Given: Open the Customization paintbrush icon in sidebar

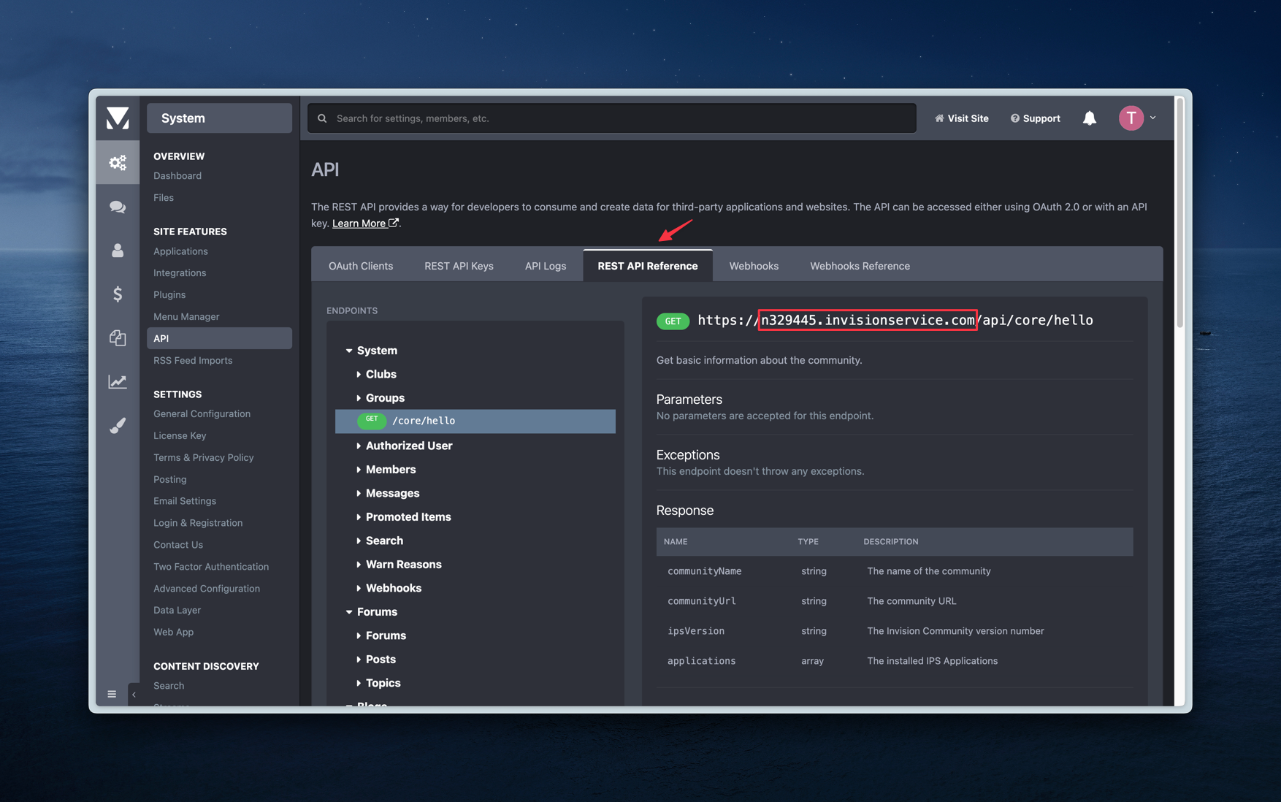Looking at the screenshot, I should [x=118, y=425].
